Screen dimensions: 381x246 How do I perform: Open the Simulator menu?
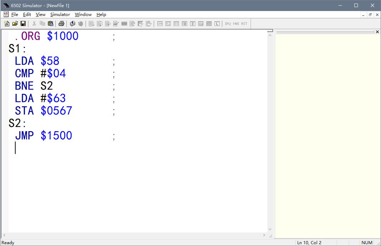(60, 15)
